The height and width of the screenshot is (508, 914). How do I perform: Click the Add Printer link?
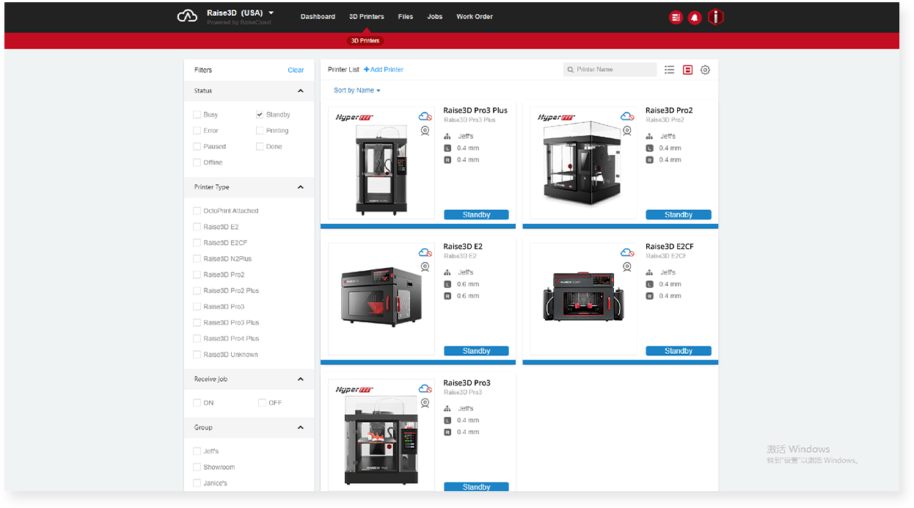tap(384, 70)
